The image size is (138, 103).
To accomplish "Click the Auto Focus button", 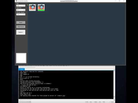I will point(21,27).
